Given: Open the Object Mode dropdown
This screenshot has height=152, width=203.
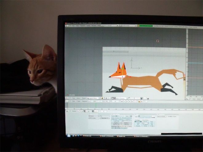Looking at the screenshot, I should (93, 98).
